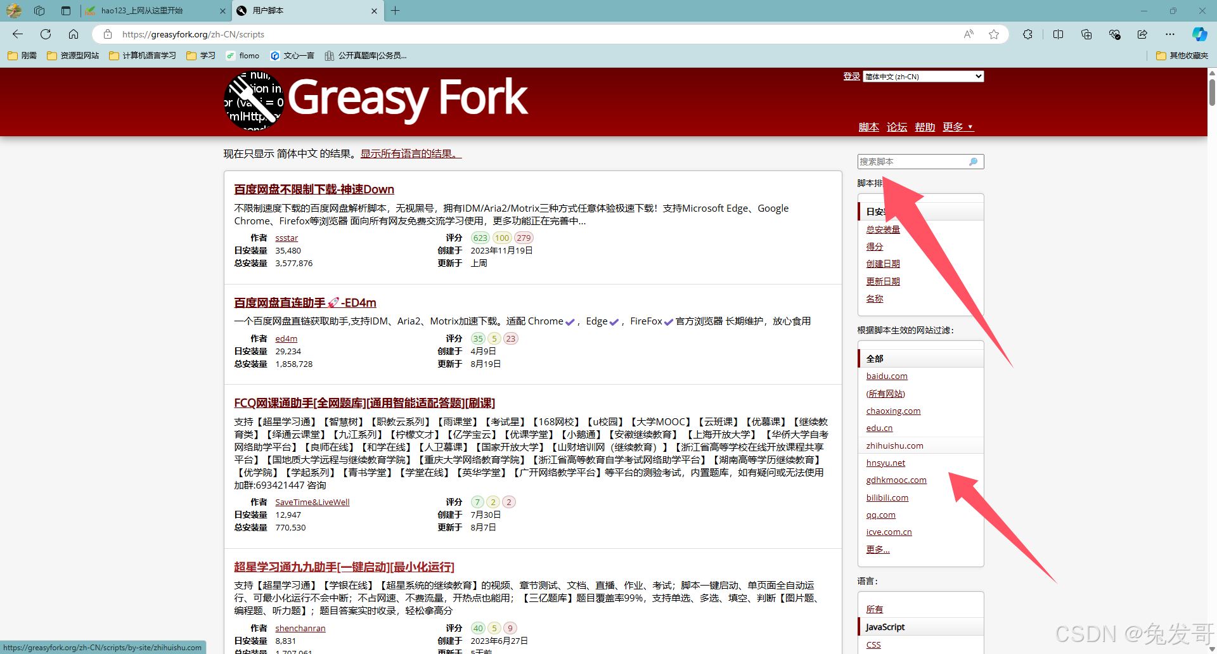Sort scripts by 更新日期
The image size is (1217, 654).
click(x=883, y=281)
